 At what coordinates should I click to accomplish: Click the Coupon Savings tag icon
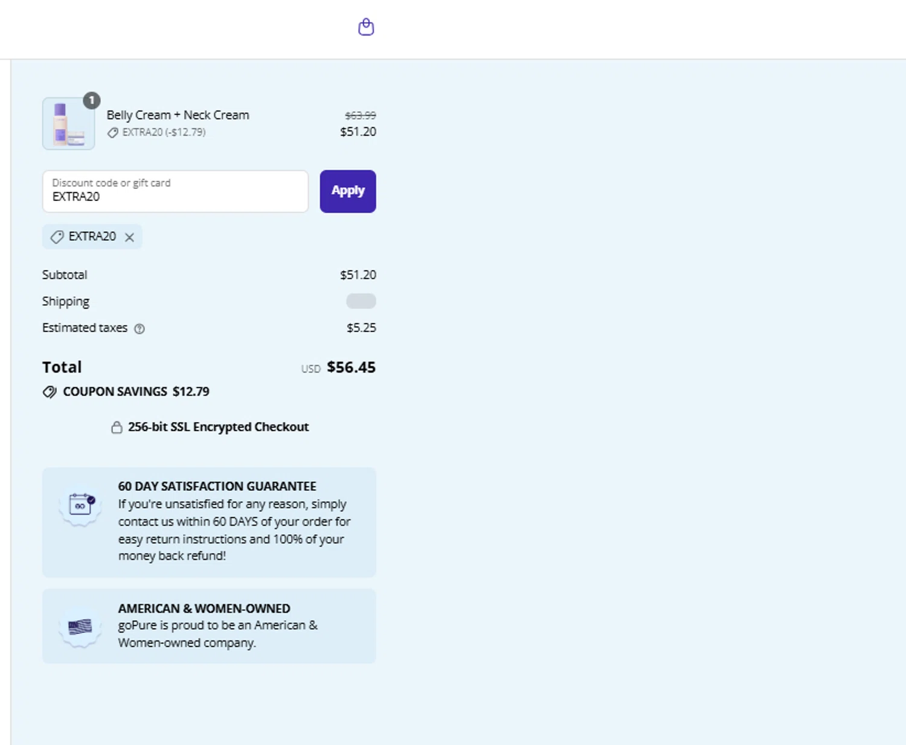click(50, 392)
